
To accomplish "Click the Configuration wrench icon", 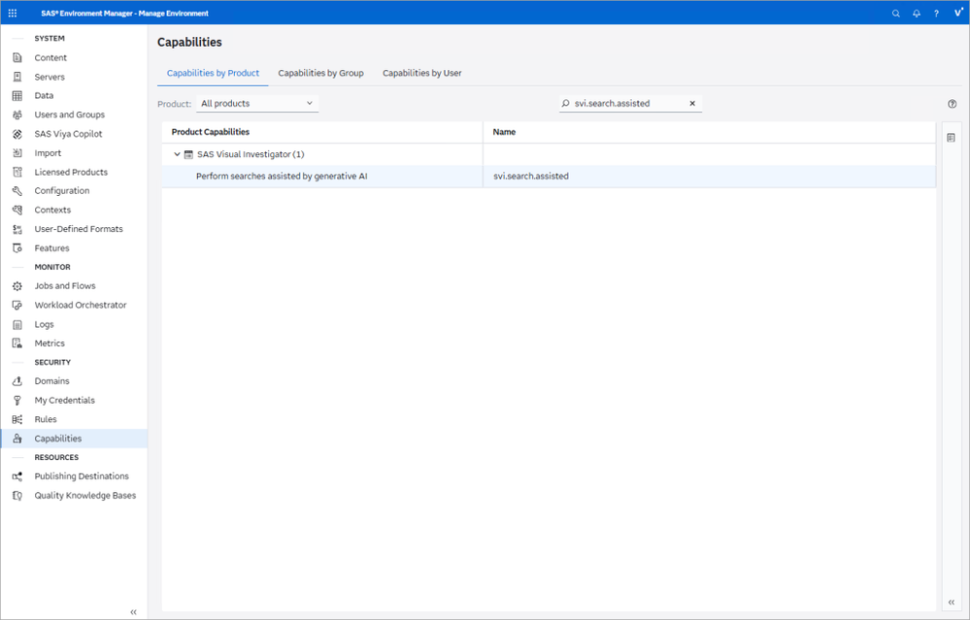I will pyautogui.click(x=17, y=191).
